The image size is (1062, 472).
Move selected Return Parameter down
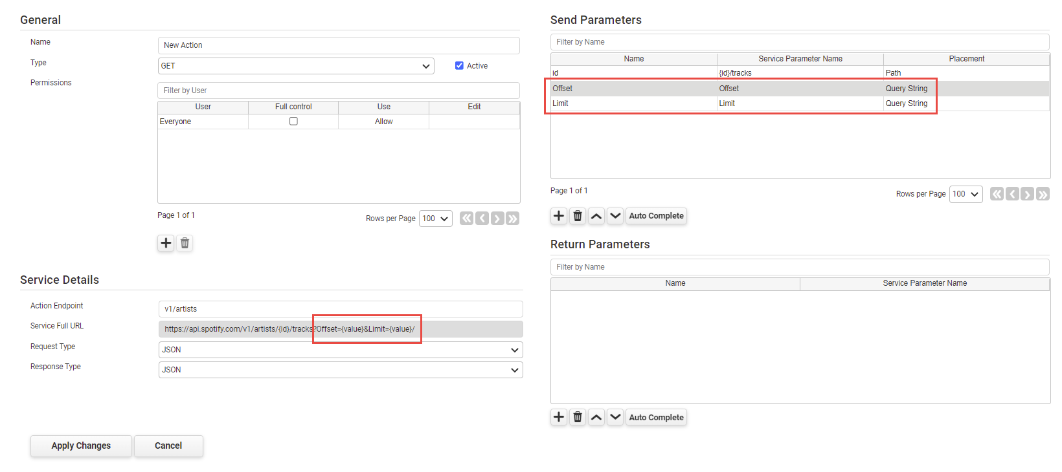615,418
